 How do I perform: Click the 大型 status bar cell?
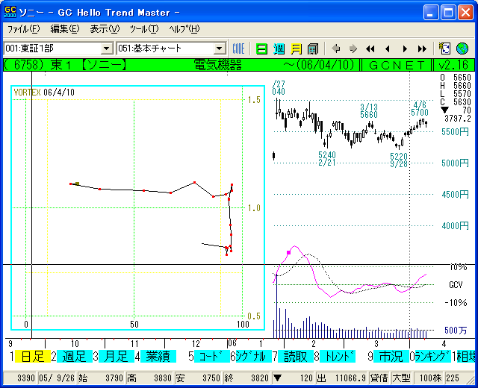(401, 378)
